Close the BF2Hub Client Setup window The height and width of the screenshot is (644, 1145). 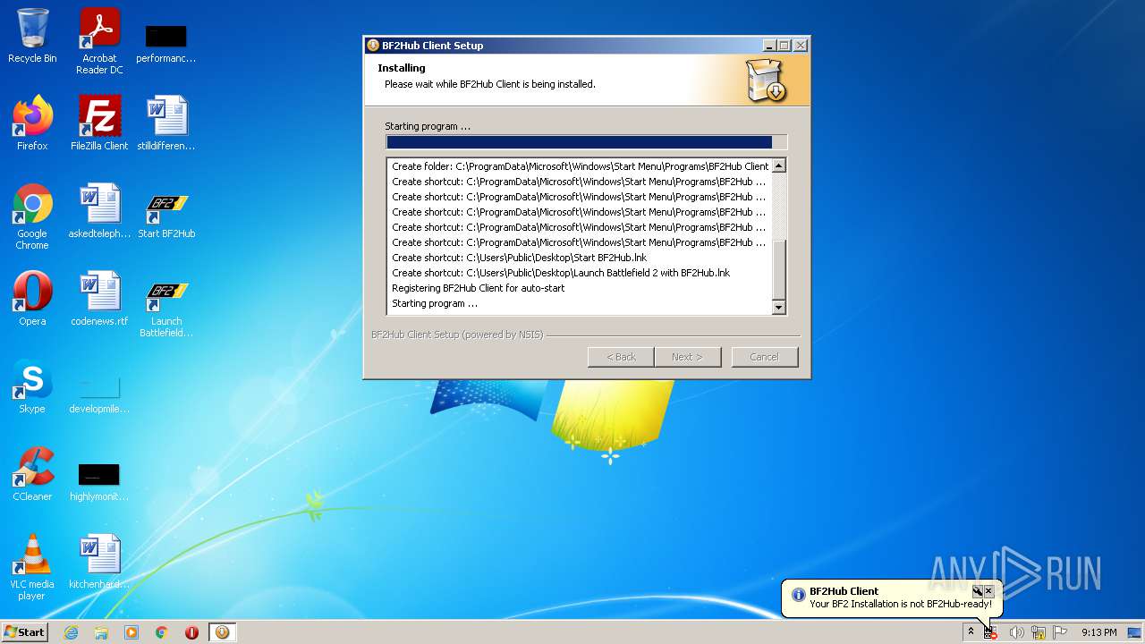(801, 46)
